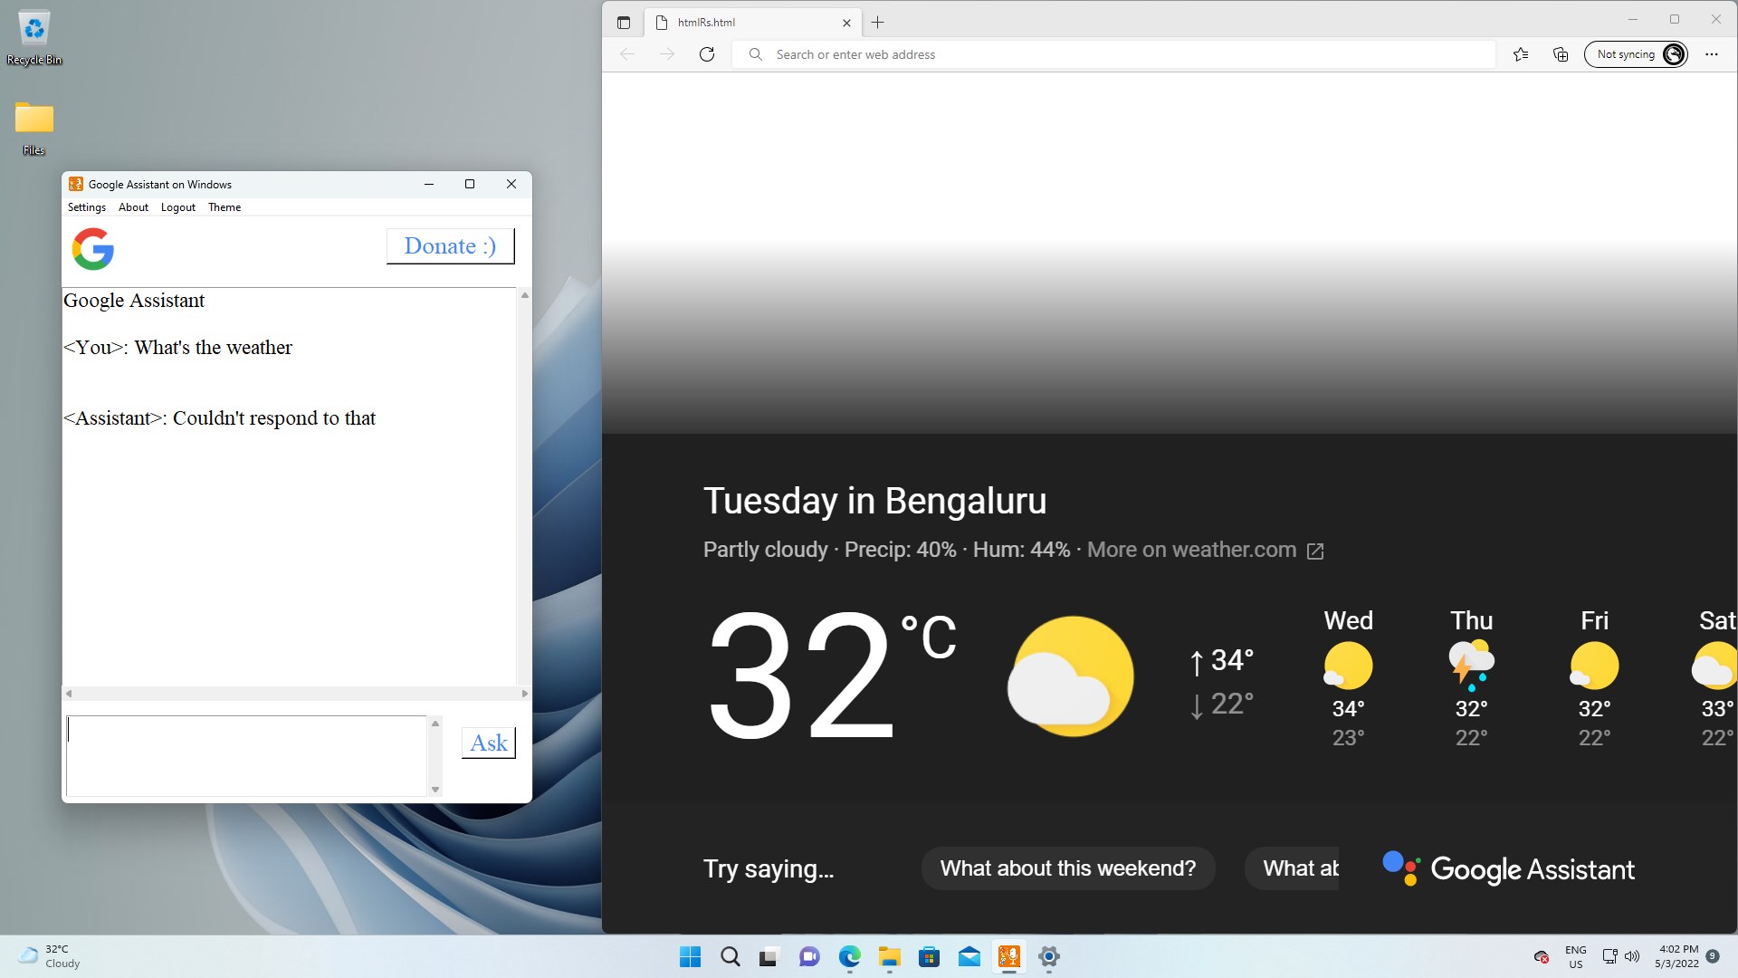Click the right arrow of horizontal scrollbar
The width and height of the screenshot is (1738, 978).
coord(525,694)
